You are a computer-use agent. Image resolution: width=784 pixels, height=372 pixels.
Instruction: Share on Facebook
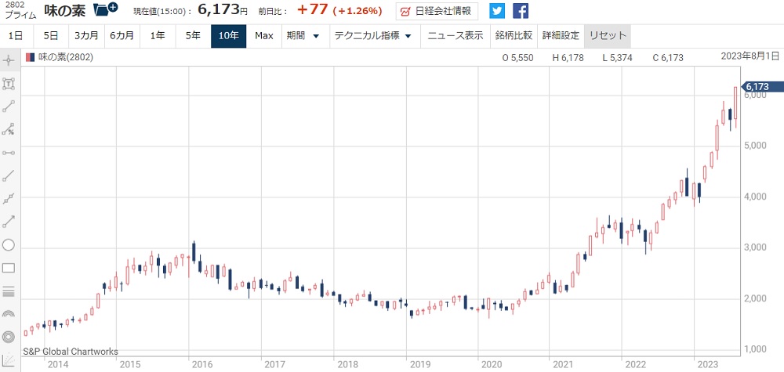click(x=521, y=10)
